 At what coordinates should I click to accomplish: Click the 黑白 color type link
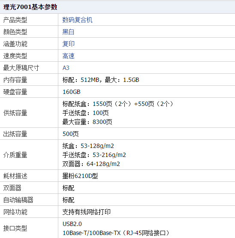[68, 32]
